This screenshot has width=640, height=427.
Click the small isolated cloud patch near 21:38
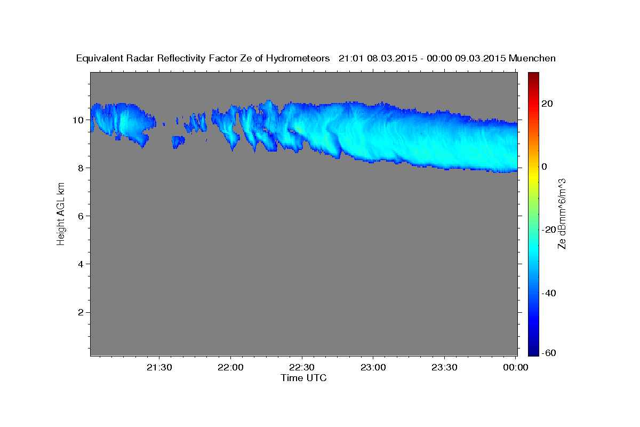pos(178,141)
